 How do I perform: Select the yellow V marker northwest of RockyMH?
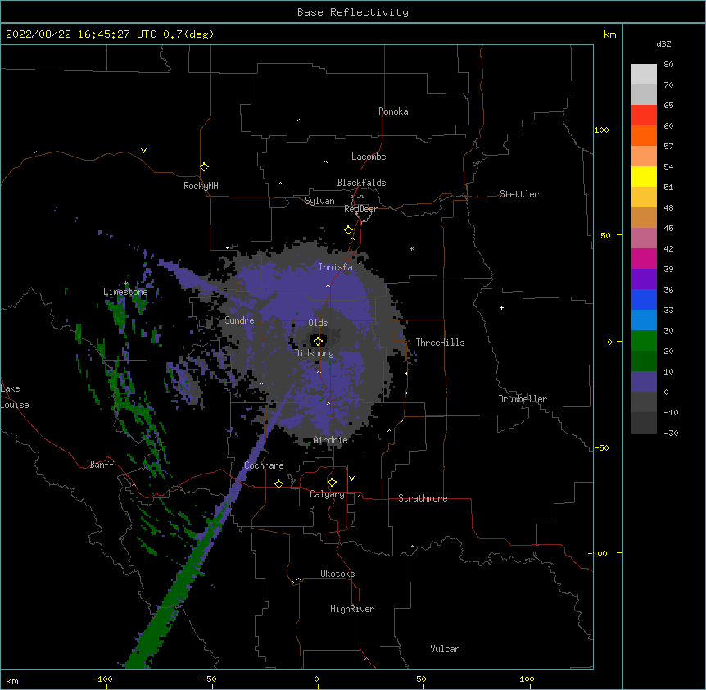pos(143,151)
